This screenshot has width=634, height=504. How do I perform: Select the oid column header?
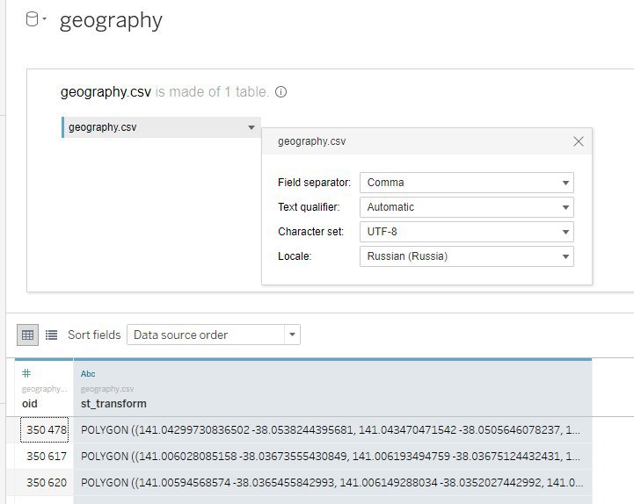coord(44,388)
